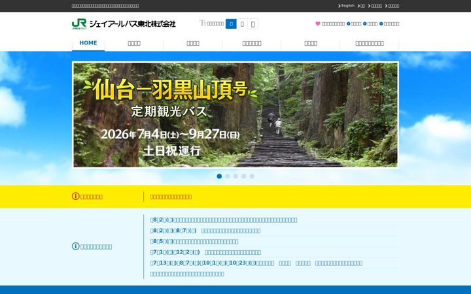
Task: Open the last undated news item link
Action: click(x=187, y=274)
